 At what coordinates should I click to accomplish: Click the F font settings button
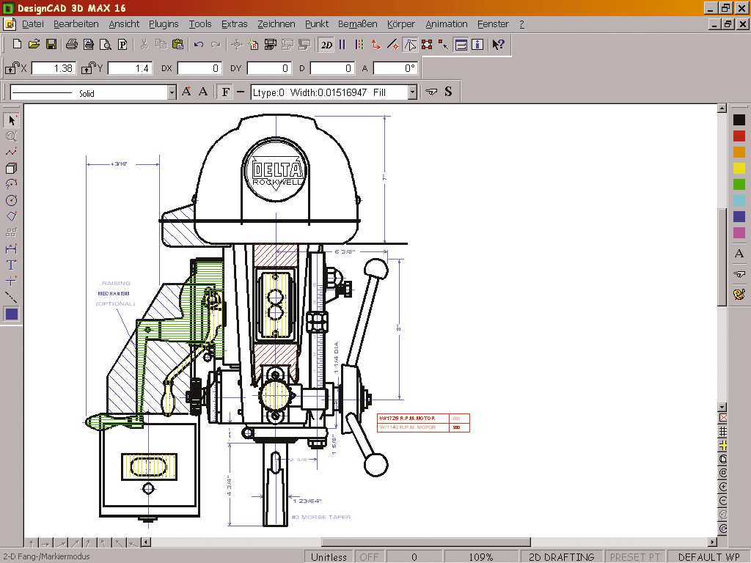pyautogui.click(x=225, y=92)
